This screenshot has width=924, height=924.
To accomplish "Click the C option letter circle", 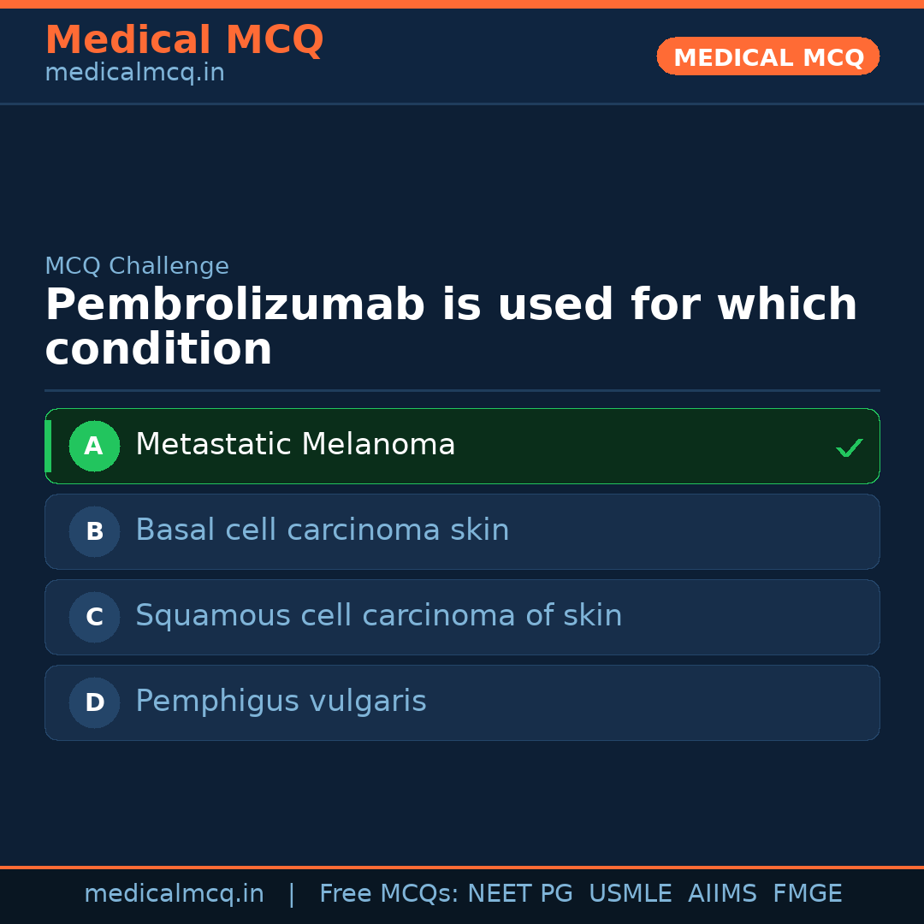I will [x=94, y=617].
